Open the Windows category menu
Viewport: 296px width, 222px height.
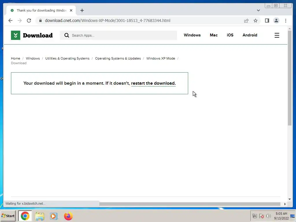(192, 35)
